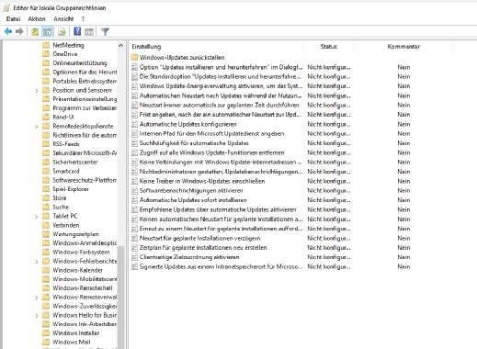Viewport: 477px width, 349px height.
Task: Select the Suche folder icon
Action: click(46, 208)
